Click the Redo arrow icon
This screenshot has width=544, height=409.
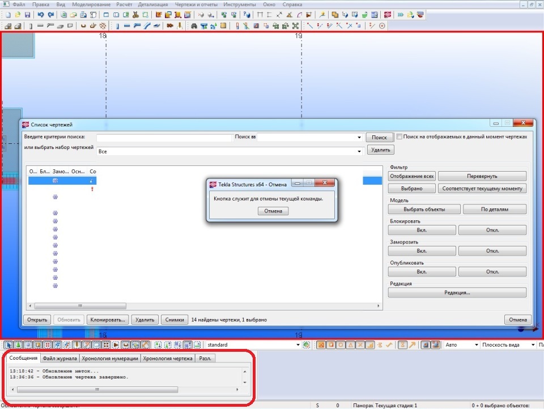[51, 14]
